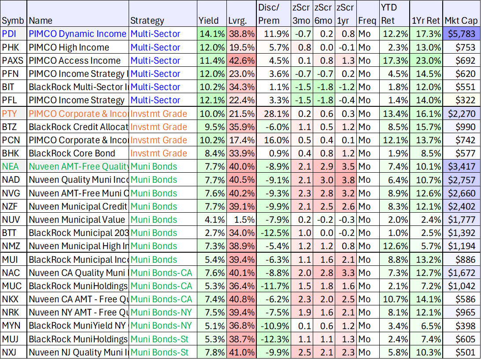Click the NUV symbol cell
The width and height of the screenshot is (481, 359).
click(14, 219)
